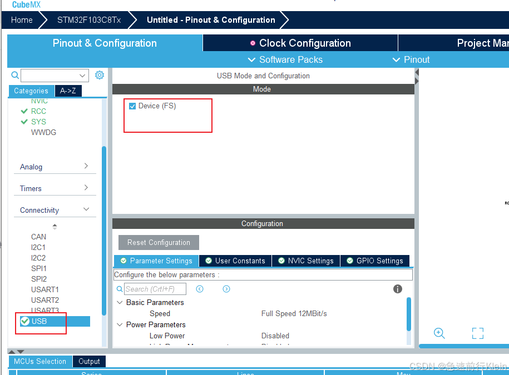
Task: Click the Low Power Disabled value
Action: pos(275,336)
